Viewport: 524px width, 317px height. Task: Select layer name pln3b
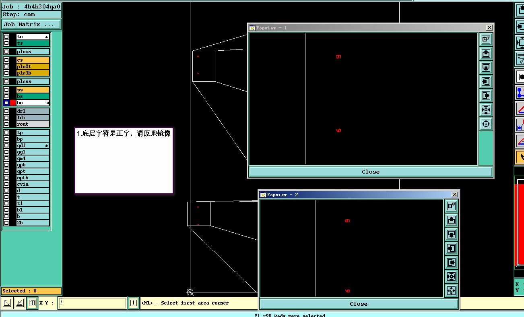click(x=33, y=73)
